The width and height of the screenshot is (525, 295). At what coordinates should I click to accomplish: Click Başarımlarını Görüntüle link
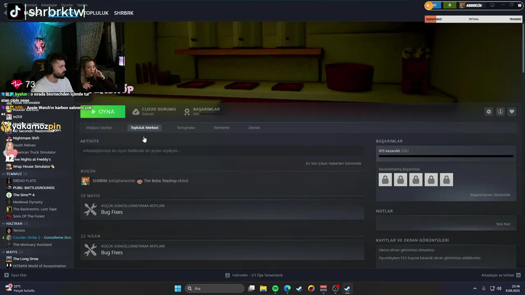pos(490,195)
